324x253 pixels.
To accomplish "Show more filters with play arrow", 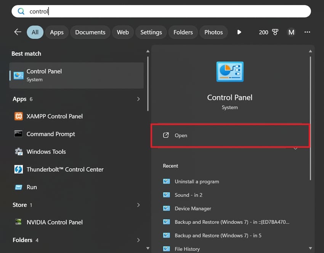I will coord(239,32).
